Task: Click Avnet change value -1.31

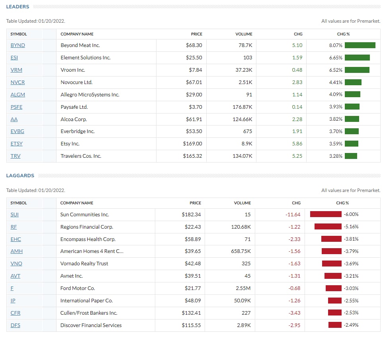Action: tap(294, 276)
